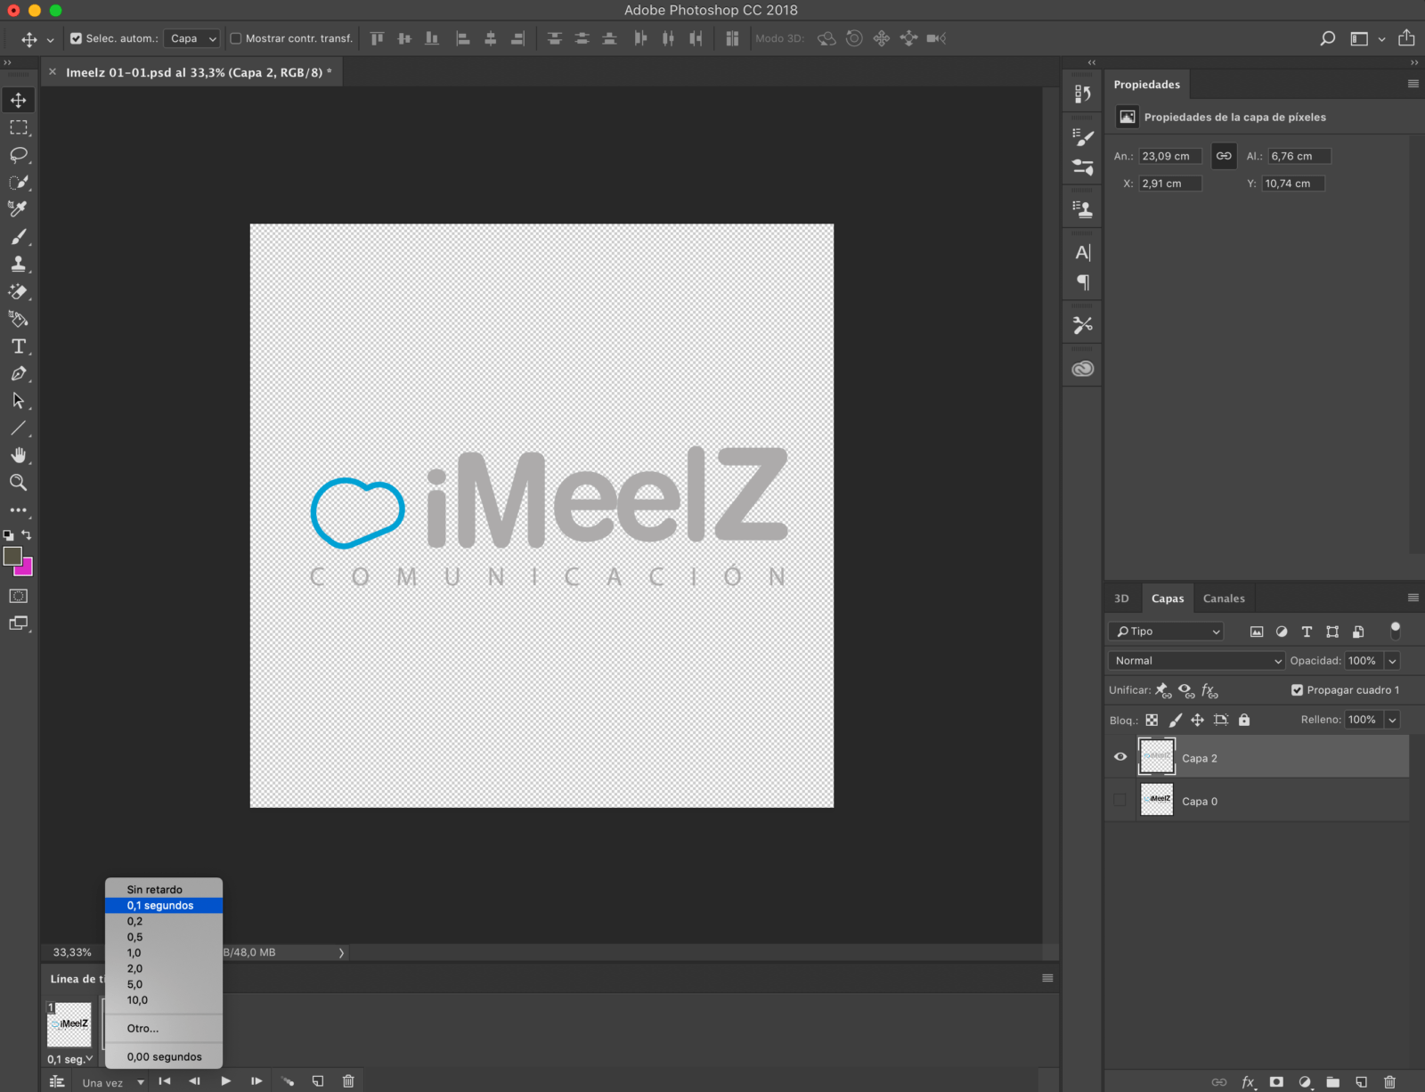Open the Normal blend mode dropdown
Viewport: 1425px width, 1092px height.
[1197, 661]
